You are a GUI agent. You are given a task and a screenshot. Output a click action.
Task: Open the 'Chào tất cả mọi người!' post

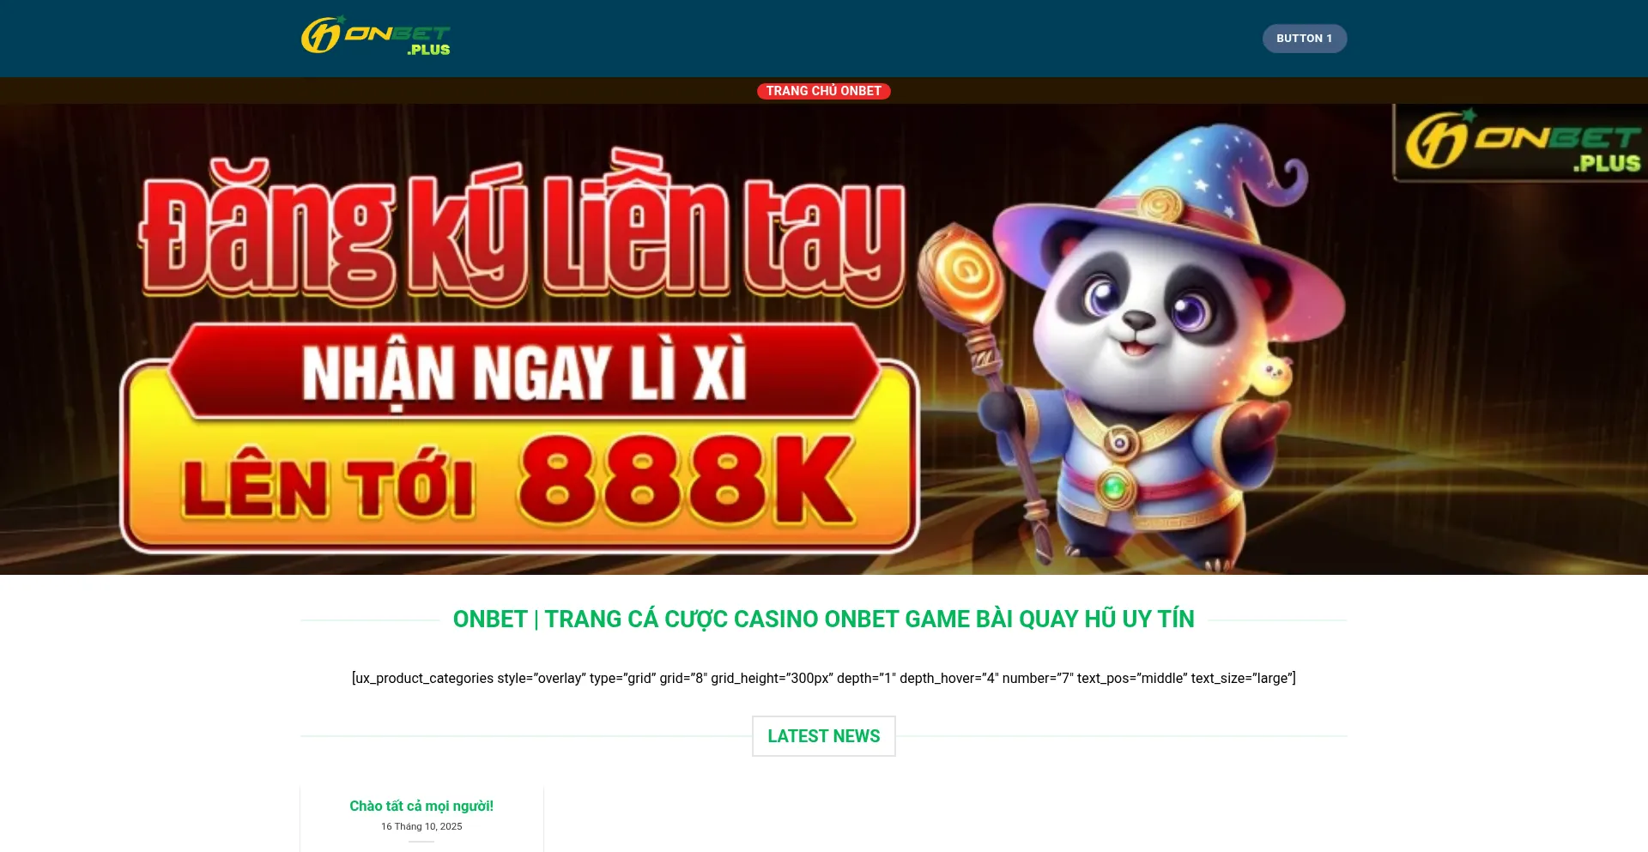[421, 806]
